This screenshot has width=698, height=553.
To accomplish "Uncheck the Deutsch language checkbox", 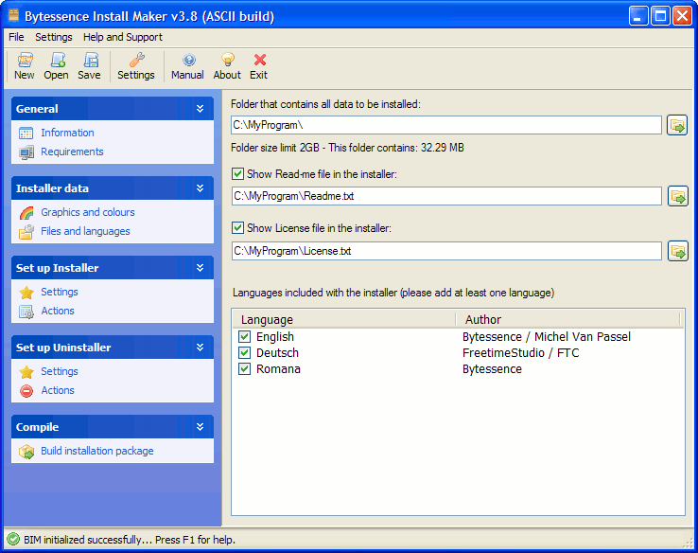I will (244, 353).
